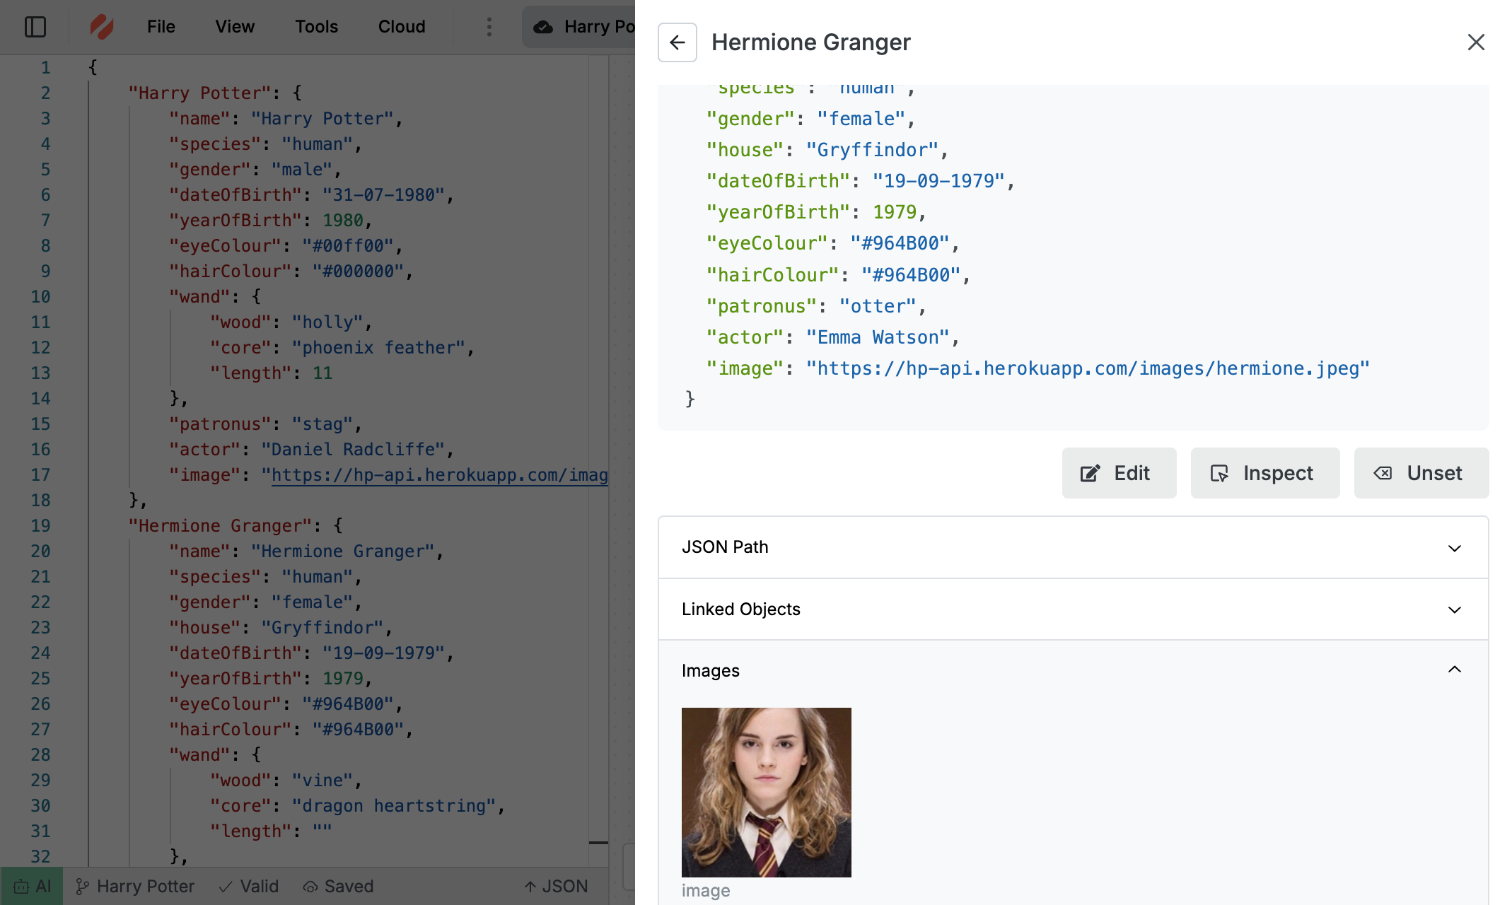This screenshot has width=1512, height=905.
Task: Click "#964B00" eyeColour value in the panel
Action: (x=899, y=243)
